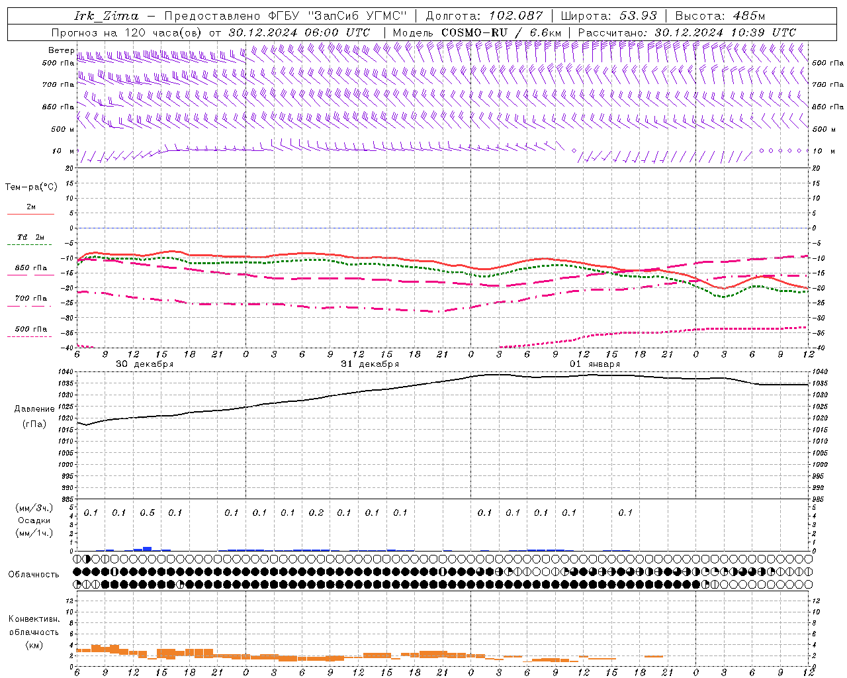
Task: Click the 'Давление' pressure panel label
Action: (34, 409)
